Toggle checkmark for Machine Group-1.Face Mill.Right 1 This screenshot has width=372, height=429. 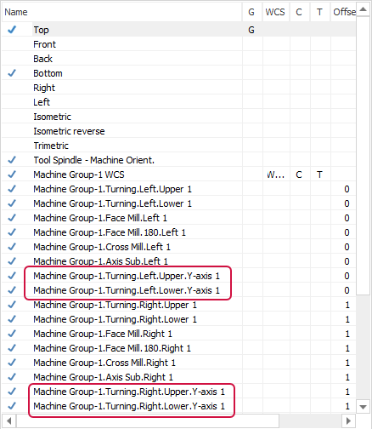click(x=12, y=334)
